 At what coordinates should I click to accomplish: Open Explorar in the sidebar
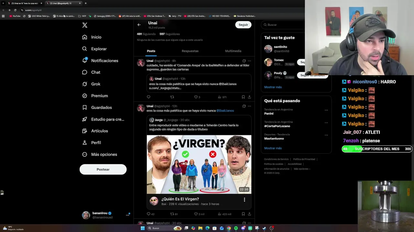(94, 49)
